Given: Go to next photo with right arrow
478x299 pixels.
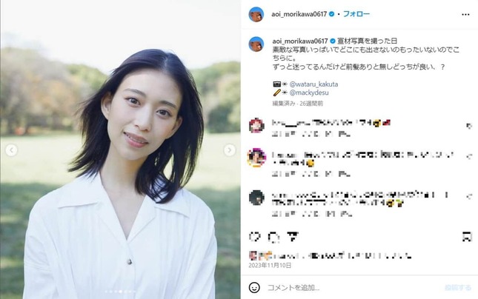Looking at the screenshot, I should [229, 149].
